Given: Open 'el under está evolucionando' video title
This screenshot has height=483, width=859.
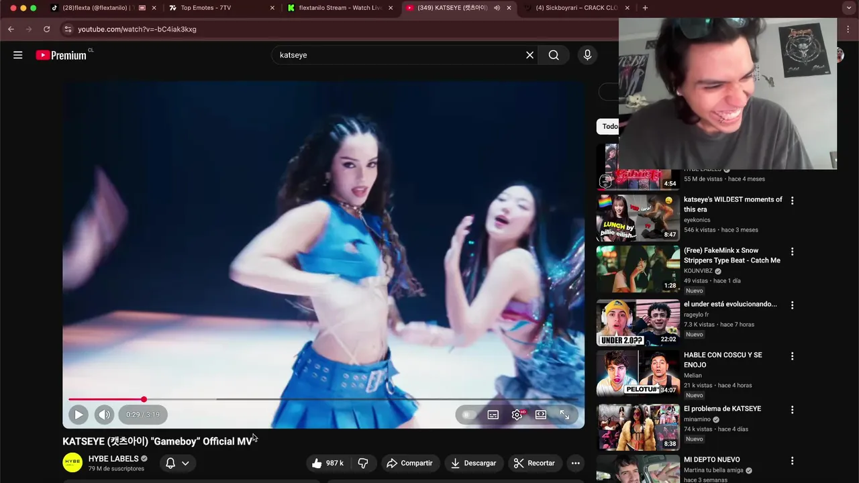Looking at the screenshot, I should pyautogui.click(x=730, y=304).
